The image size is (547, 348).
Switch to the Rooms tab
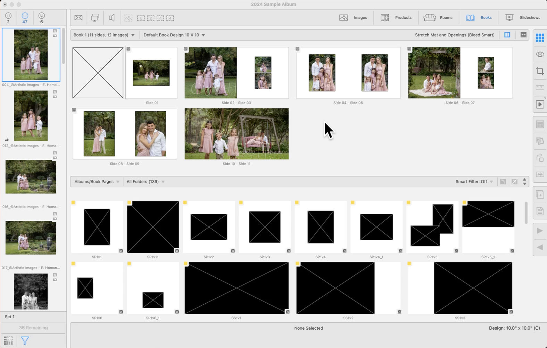(438, 18)
